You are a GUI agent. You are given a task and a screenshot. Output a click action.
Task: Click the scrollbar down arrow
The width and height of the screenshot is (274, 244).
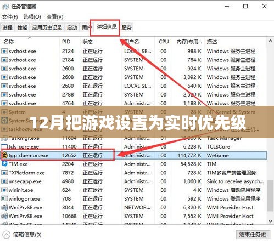[270, 221]
